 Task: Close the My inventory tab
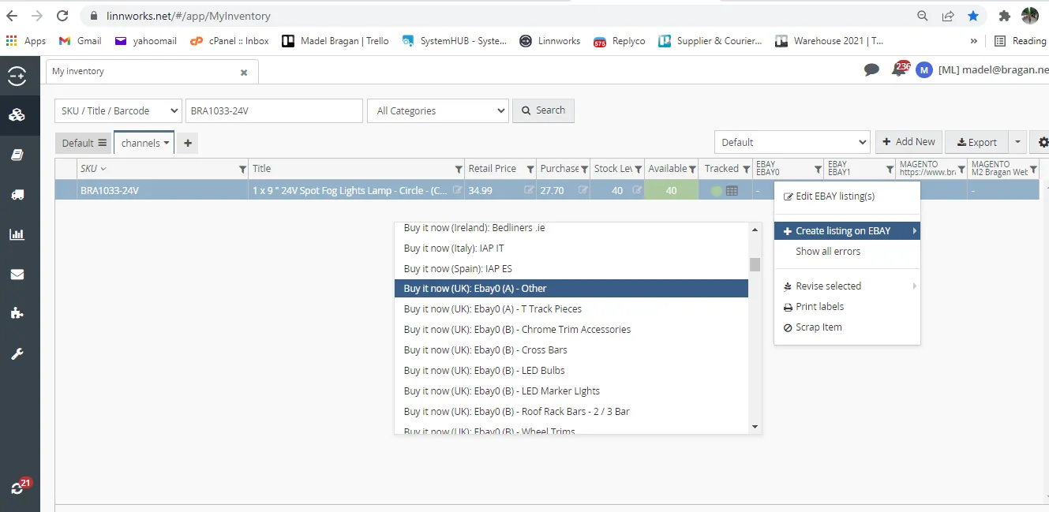[x=244, y=72]
